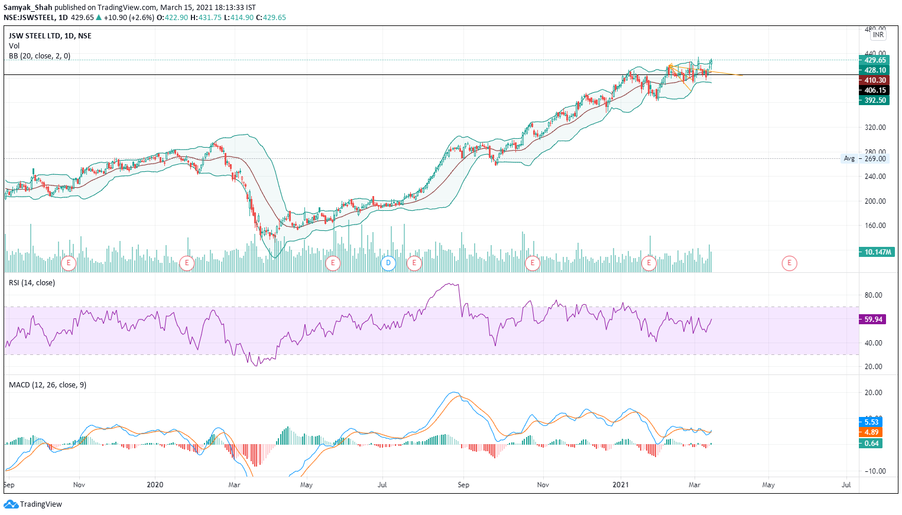
Task: Click the Samyak_Shah author name
Action: coord(28,8)
